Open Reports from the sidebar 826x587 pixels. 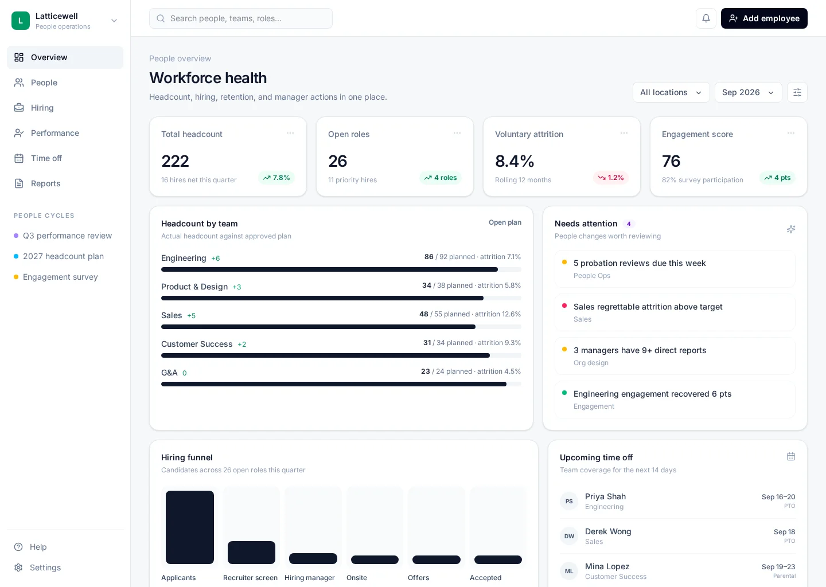coord(65,183)
